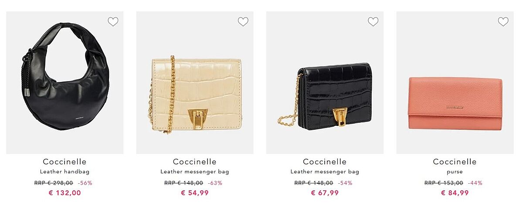Click the € 132,00 sale price

[65, 193]
